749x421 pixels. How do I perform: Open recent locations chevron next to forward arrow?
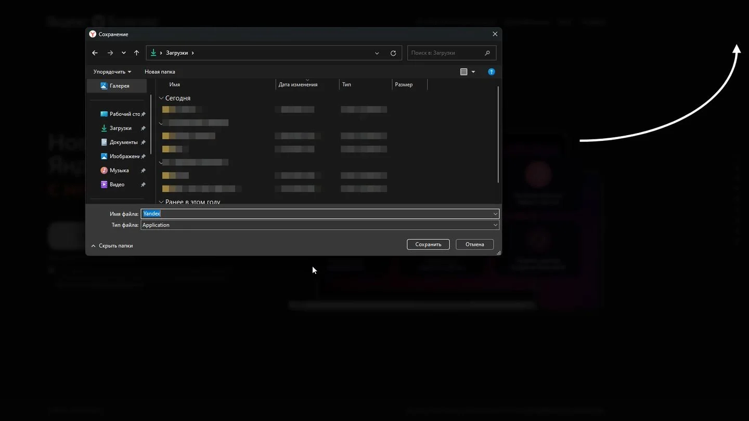[123, 53]
